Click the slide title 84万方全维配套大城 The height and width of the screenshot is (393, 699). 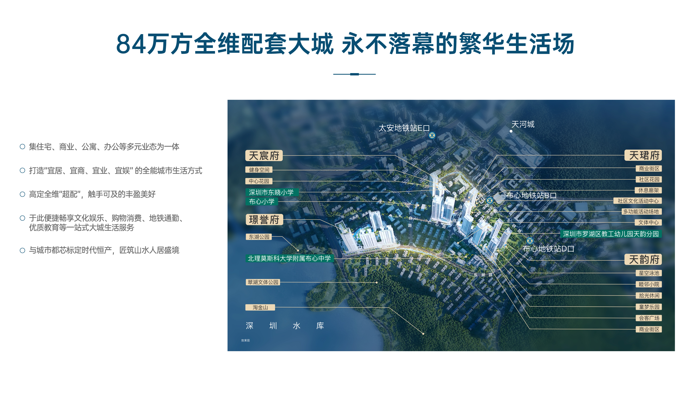(x=225, y=44)
